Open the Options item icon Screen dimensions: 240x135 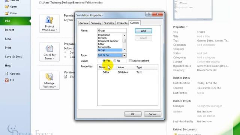coord(7,73)
